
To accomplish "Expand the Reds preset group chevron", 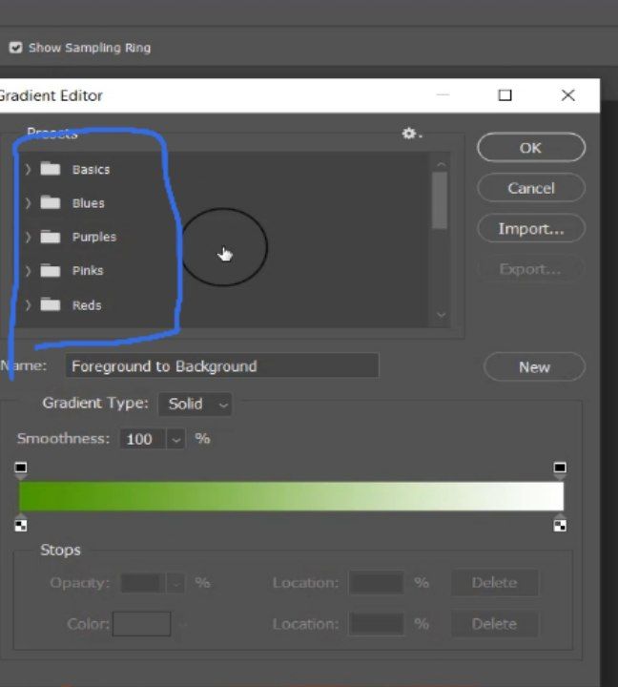I will (28, 305).
